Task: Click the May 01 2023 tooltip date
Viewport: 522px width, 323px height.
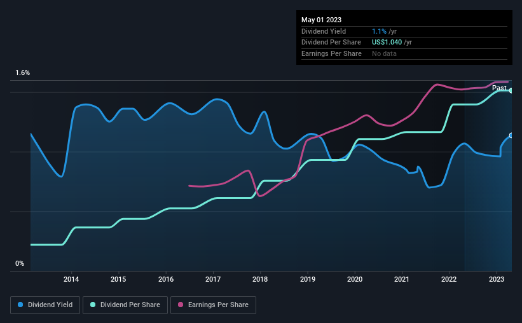Action: coord(321,20)
